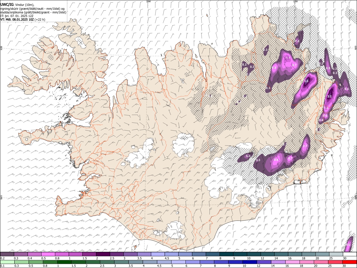Image resolution: width=357 pixels, height=268 pixels.
Task: Click the dark teal 8 snow legend swatch
Action: tap(226, 254)
